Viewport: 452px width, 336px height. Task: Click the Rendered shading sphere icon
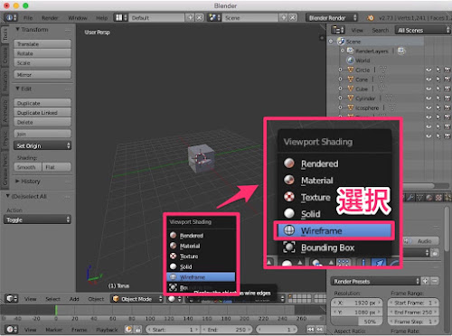(x=174, y=235)
